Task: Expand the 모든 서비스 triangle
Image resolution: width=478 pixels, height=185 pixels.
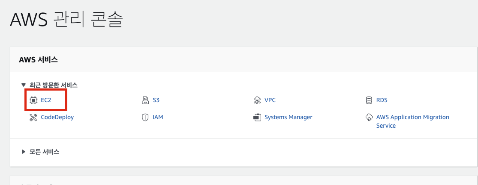Action: [x=24, y=152]
